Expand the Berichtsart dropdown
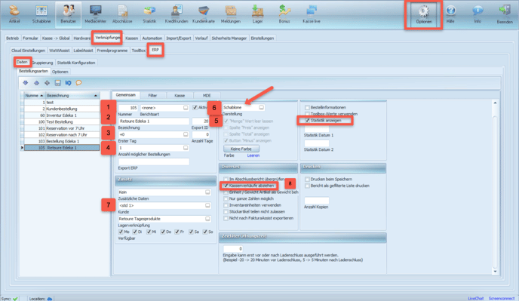 [186, 108]
